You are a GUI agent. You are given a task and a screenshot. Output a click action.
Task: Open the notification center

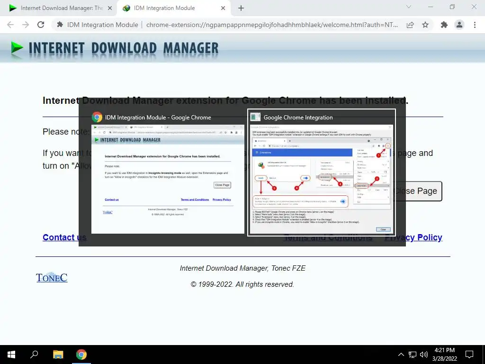[x=469, y=355]
